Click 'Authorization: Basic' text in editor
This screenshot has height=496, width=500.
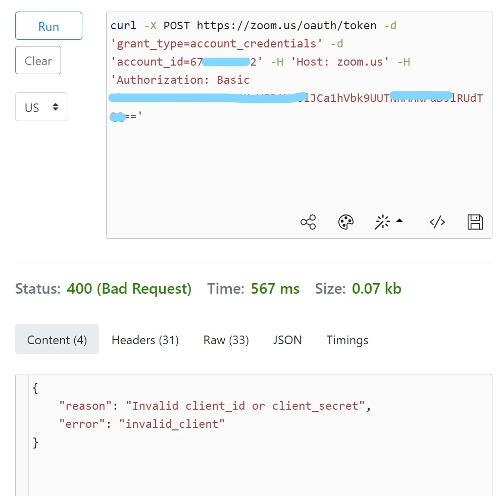[180, 80]
